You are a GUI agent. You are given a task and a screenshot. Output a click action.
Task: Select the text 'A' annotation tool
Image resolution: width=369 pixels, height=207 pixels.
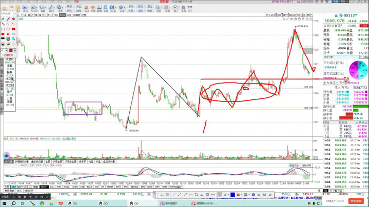coord(8,34)
